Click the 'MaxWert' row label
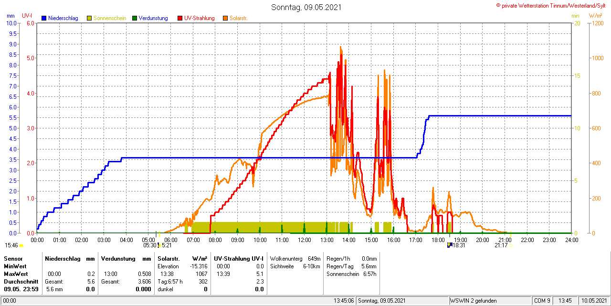 [16, 274]
